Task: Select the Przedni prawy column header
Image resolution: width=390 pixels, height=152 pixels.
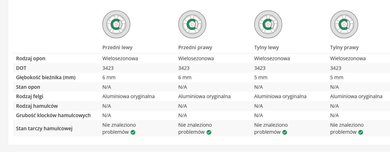Action: tap(195, 48)
